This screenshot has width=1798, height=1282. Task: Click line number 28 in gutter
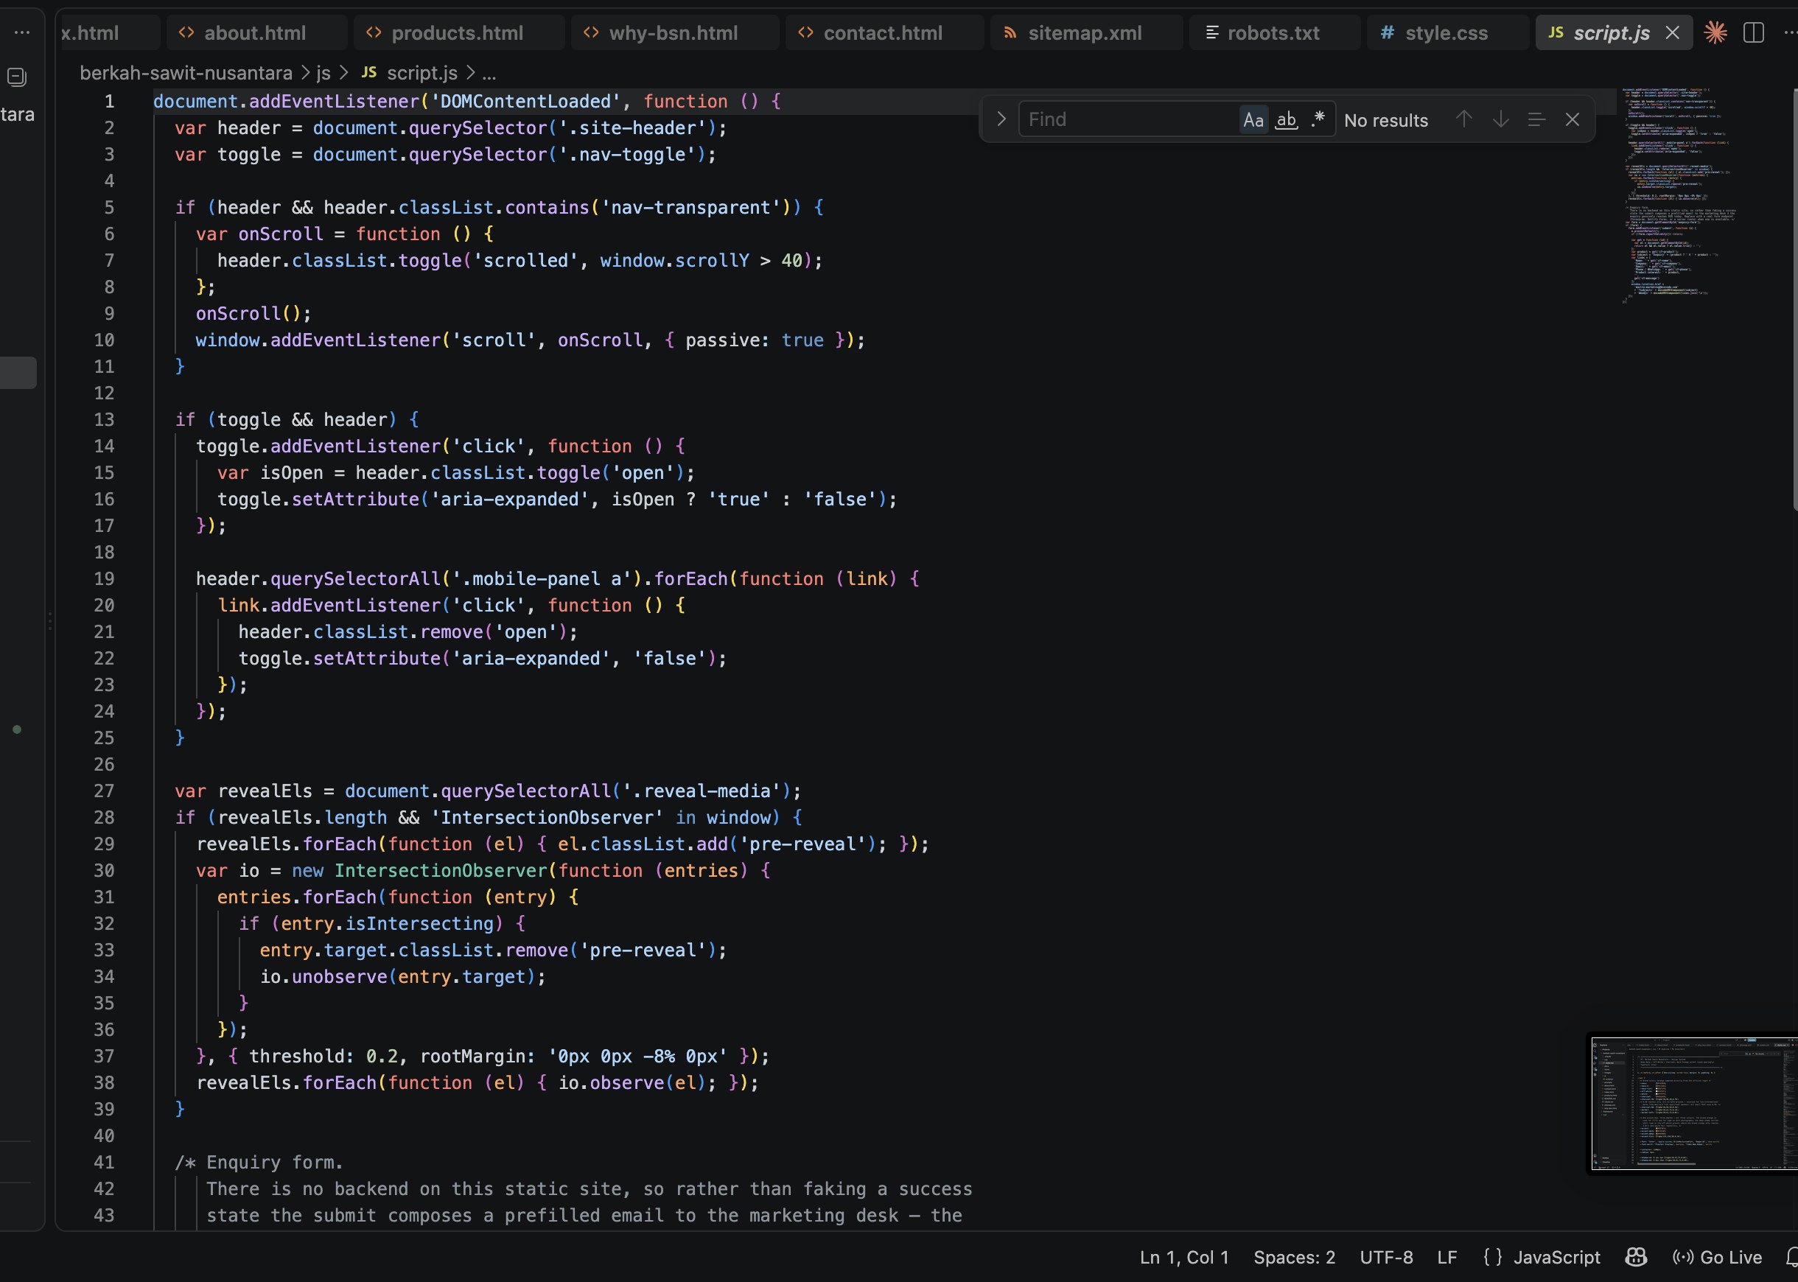104,818
